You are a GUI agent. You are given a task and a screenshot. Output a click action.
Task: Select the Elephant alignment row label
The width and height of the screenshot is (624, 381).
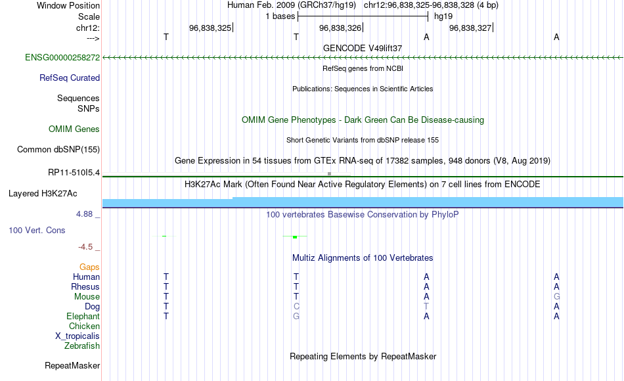click(83, 316)
